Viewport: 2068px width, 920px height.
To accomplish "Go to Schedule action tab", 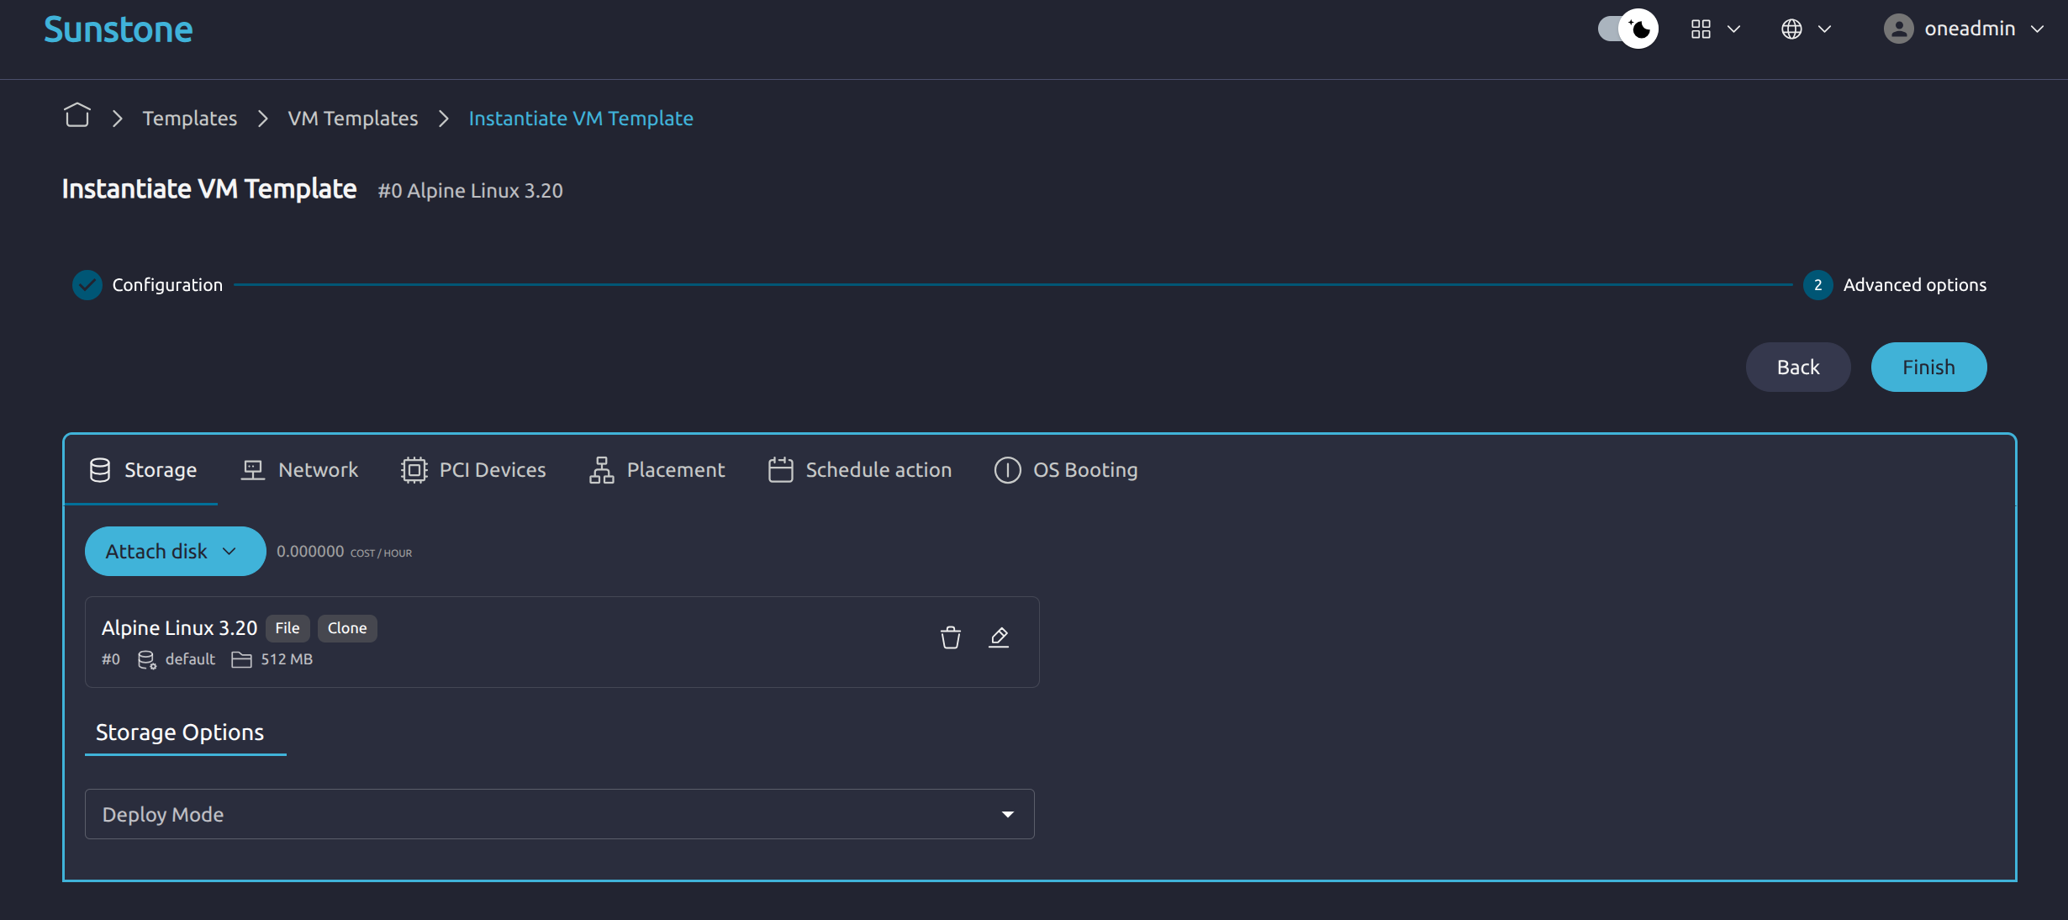I will point(860,470).
